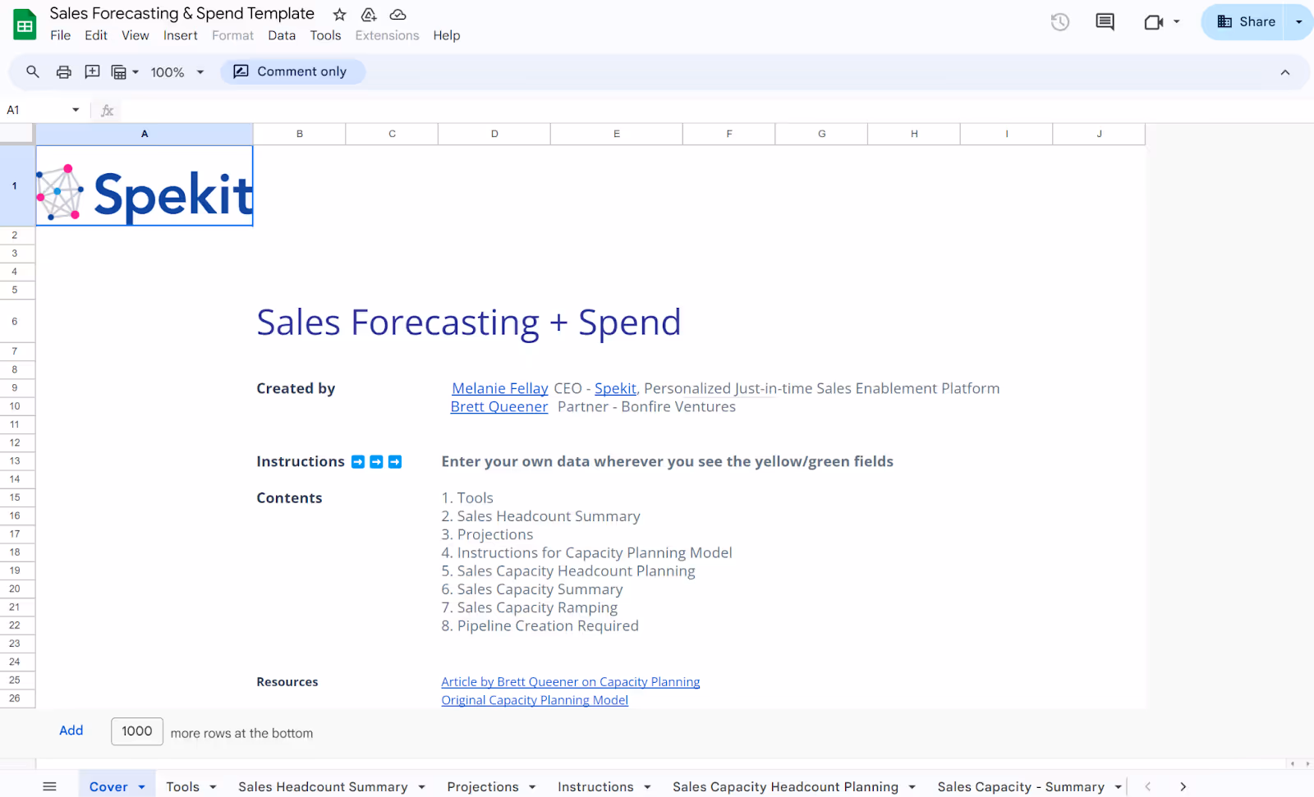Click the '8. Pipeline Creation Required' text
The image size is (1314, 797).
540,625
